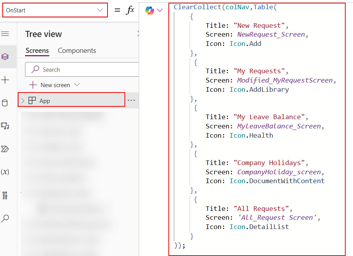Click the Table( function text
Image resolution: width=353 pixels, height=256 pixels.
pos(265,7)
